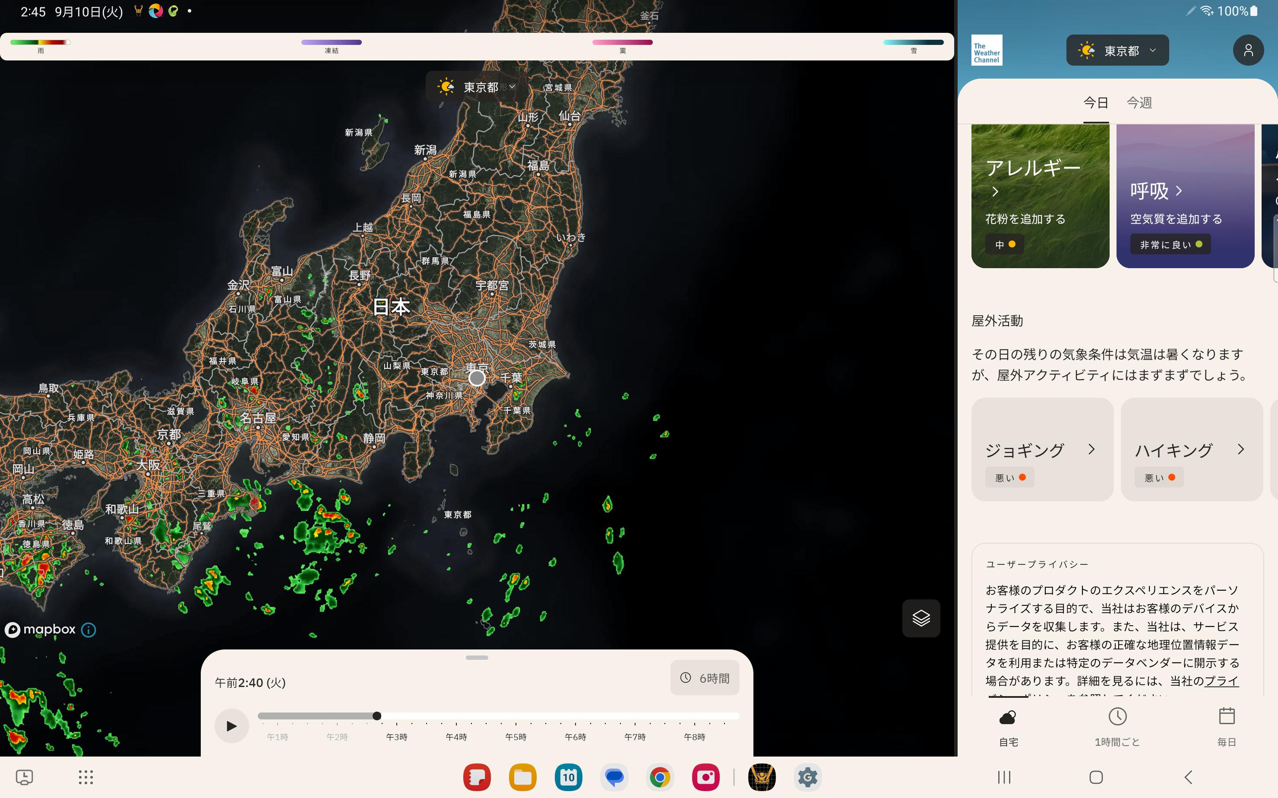This screenshot has width=1278, height=798.
Task: Click the screen capture taskbar icon
Action: 24,777
